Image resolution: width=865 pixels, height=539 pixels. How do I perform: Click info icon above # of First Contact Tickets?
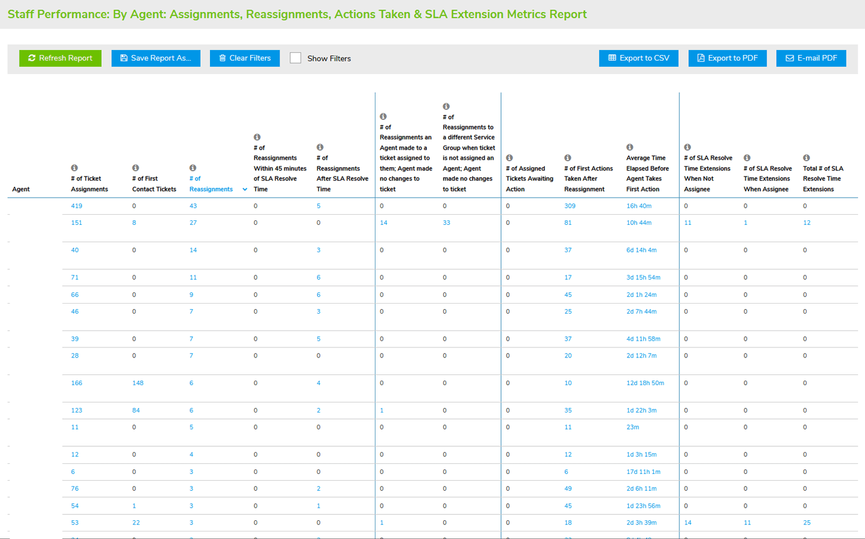click(135, 168)
